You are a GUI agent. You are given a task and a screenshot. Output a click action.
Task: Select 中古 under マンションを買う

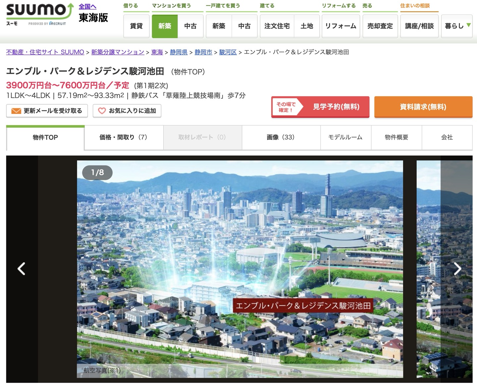(x=190, y=26)
